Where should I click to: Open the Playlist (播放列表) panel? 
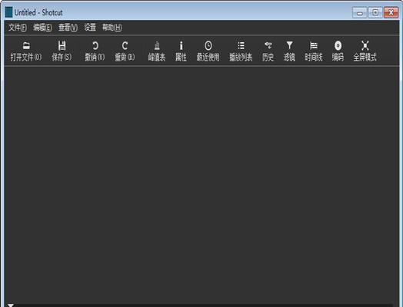241,51
